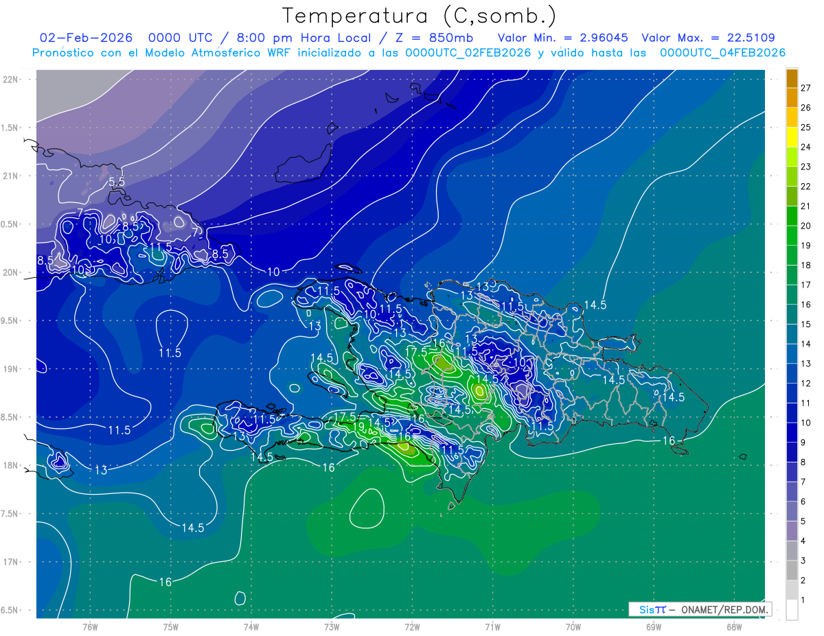
Task: Click the "73W" longitude axis label
Action: pyautogui.click(x=332, y=626)
